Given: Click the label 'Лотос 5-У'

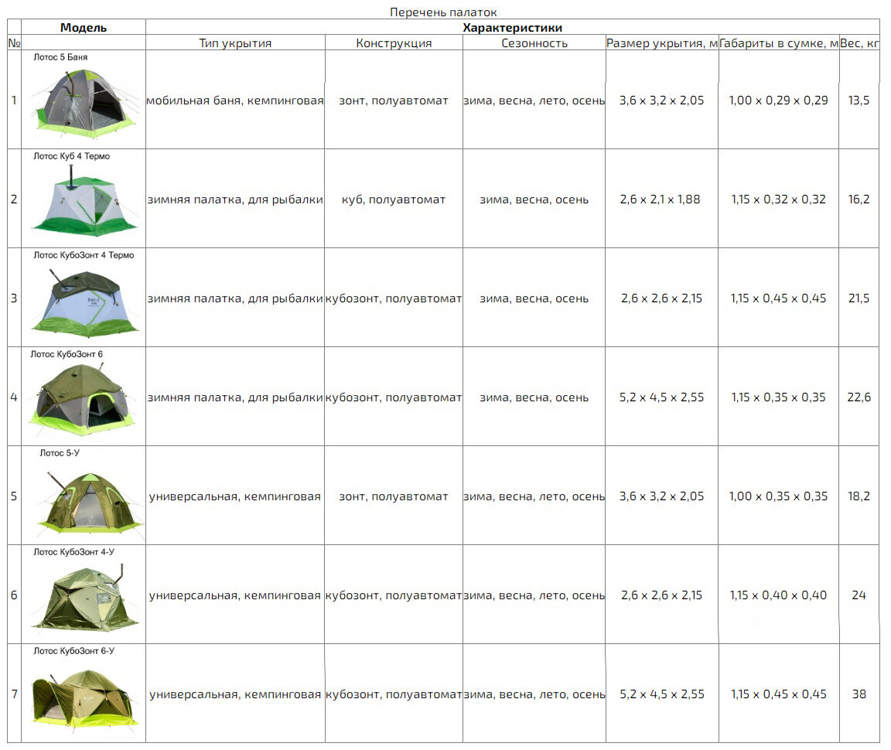Looking at the screenshot, I should 60,452.
